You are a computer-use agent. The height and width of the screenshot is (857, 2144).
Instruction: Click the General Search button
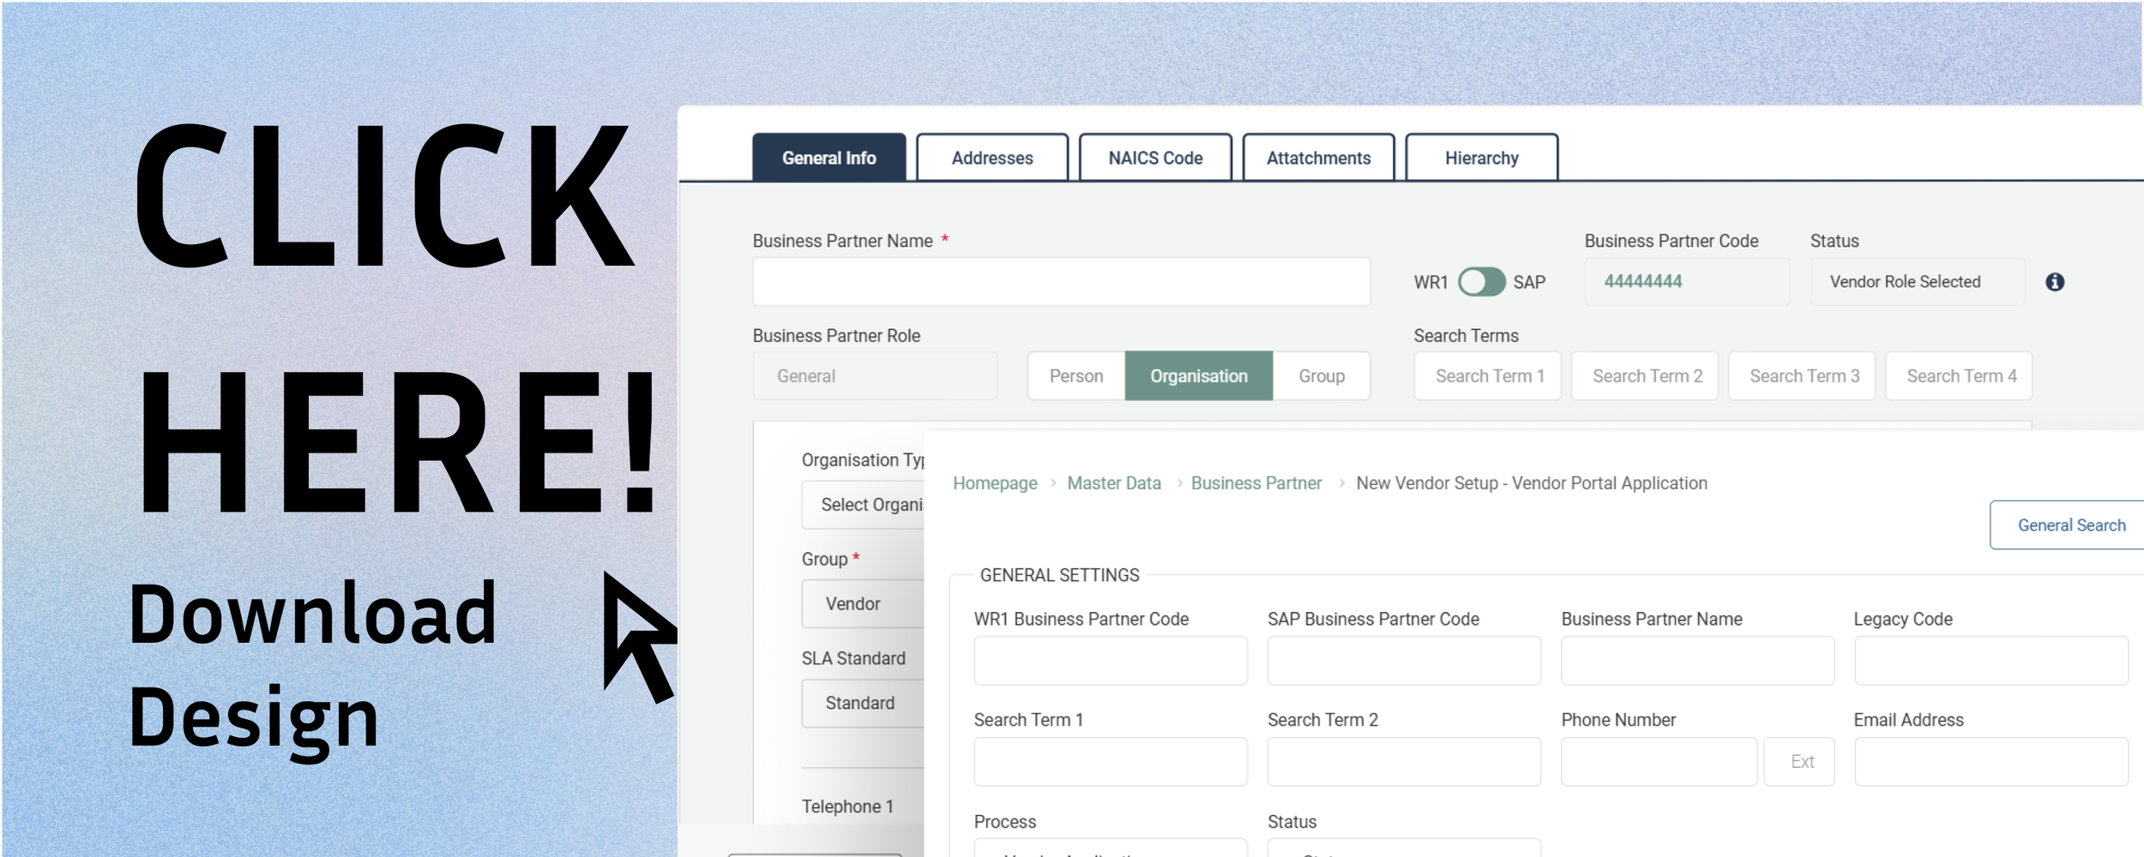pos(2069,525)
